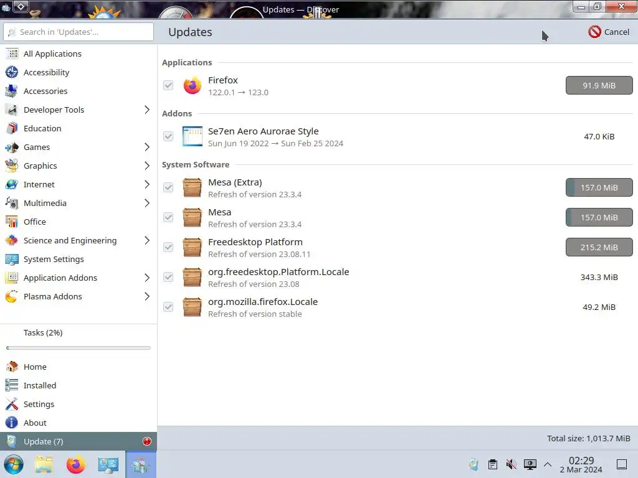Image resolution: width=638 pixels, height=478 pixels.
Task: Open the Accessibility category label
Action: (x=46, y=72)
